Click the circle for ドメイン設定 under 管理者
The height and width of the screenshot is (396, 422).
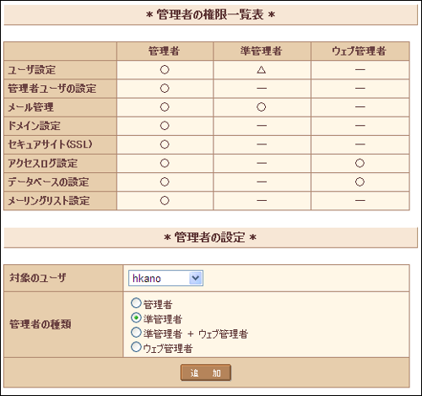[x=165, y=126]
